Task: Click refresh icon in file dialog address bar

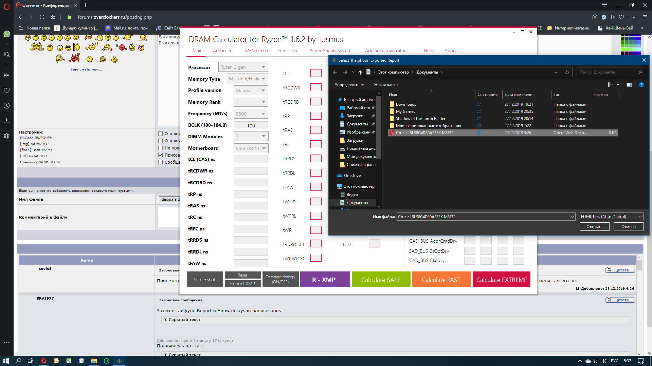Action: point(567,72)
